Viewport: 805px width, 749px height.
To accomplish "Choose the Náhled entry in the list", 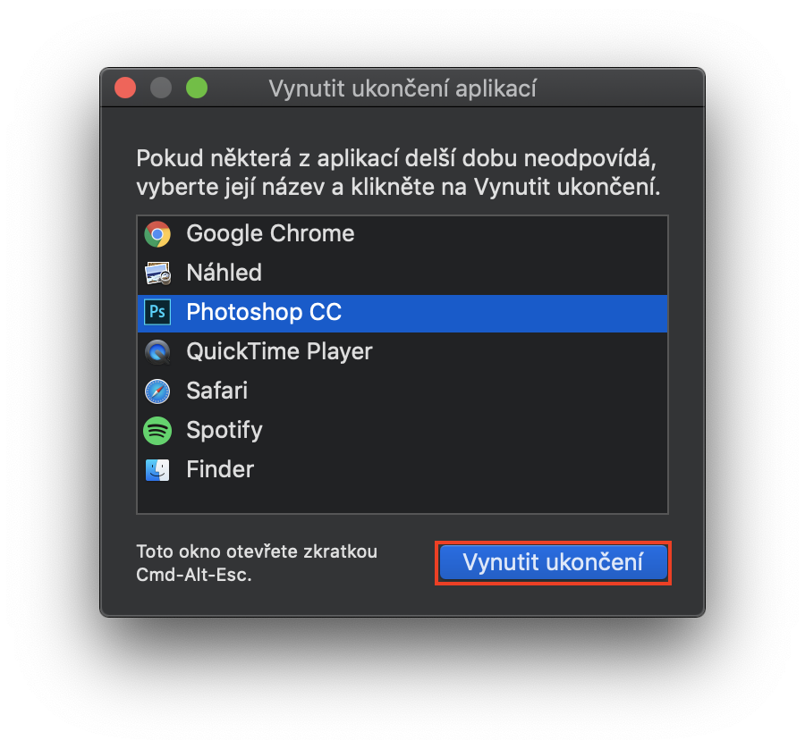I will tap(224, 274).
